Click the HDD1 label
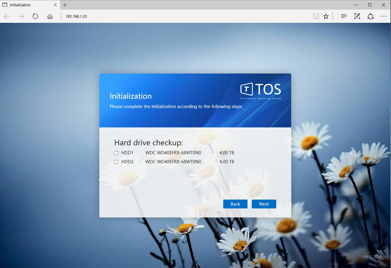Screen dimensions: 391x268 click(x=127, y=153)
